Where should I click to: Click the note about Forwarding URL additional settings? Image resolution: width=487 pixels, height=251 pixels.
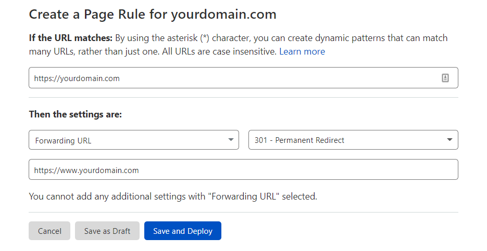(x=173, y=196)
